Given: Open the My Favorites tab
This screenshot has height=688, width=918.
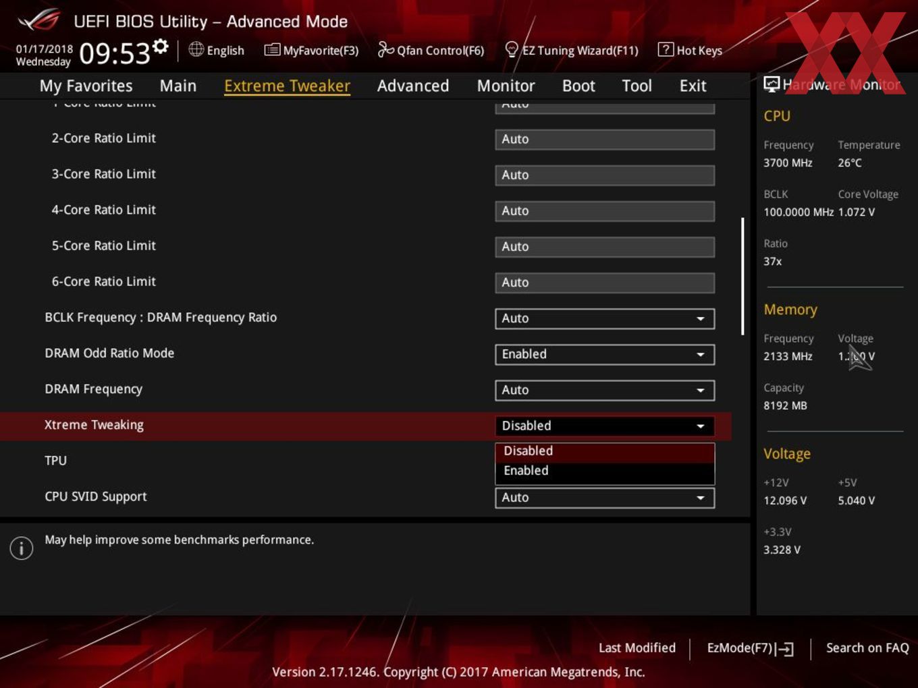Looking at the screenshot, I should [86, 86].
